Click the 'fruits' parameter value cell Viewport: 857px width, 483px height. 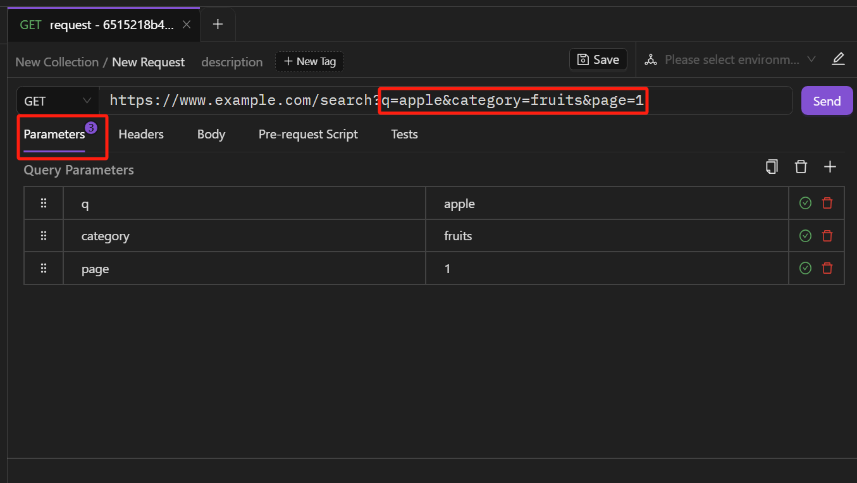[607, 236]
